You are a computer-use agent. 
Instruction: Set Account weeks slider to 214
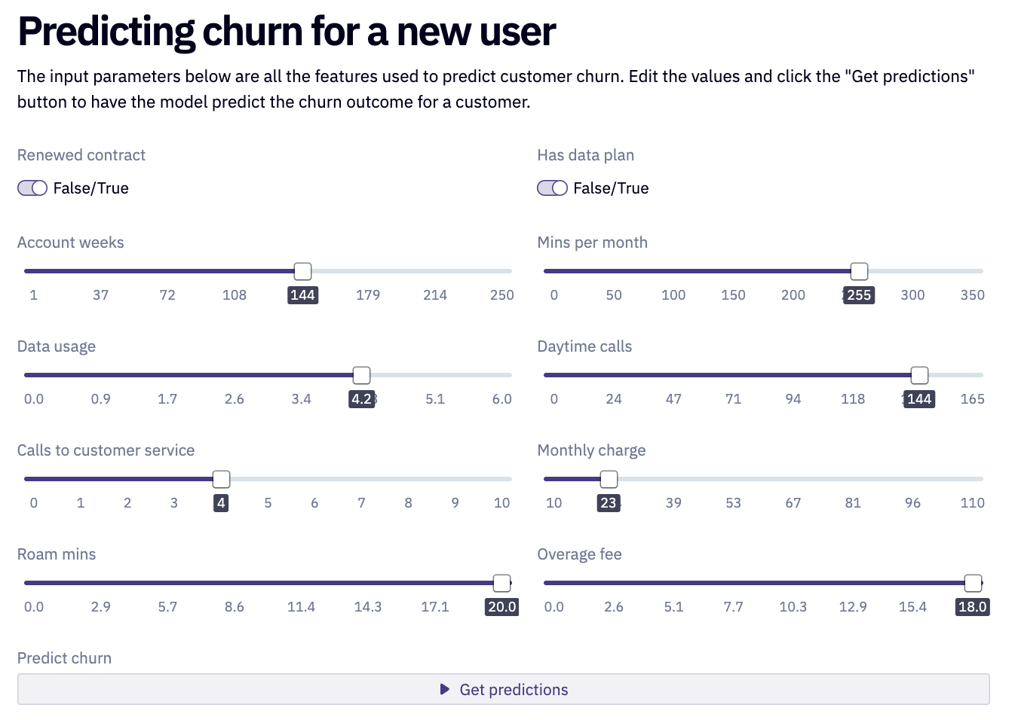click(x=435, y=271)
